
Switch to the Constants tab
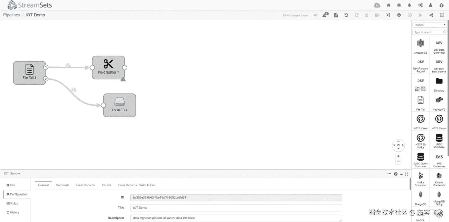pos(62,185)
